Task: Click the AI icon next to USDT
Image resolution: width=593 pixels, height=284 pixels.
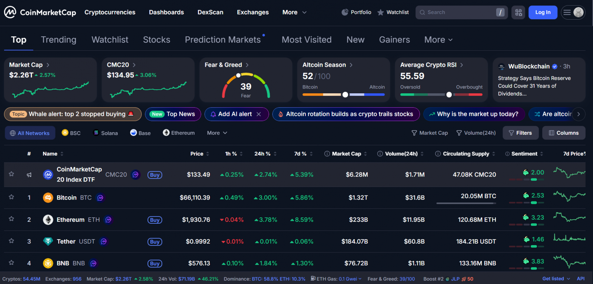Action: tap(104, 241)
